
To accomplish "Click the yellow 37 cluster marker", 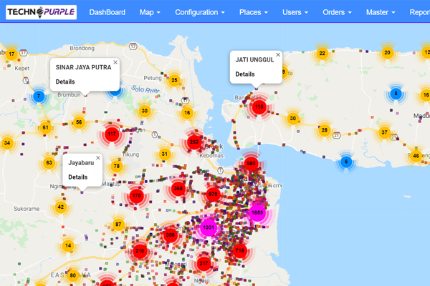I will tap(384, 132).
